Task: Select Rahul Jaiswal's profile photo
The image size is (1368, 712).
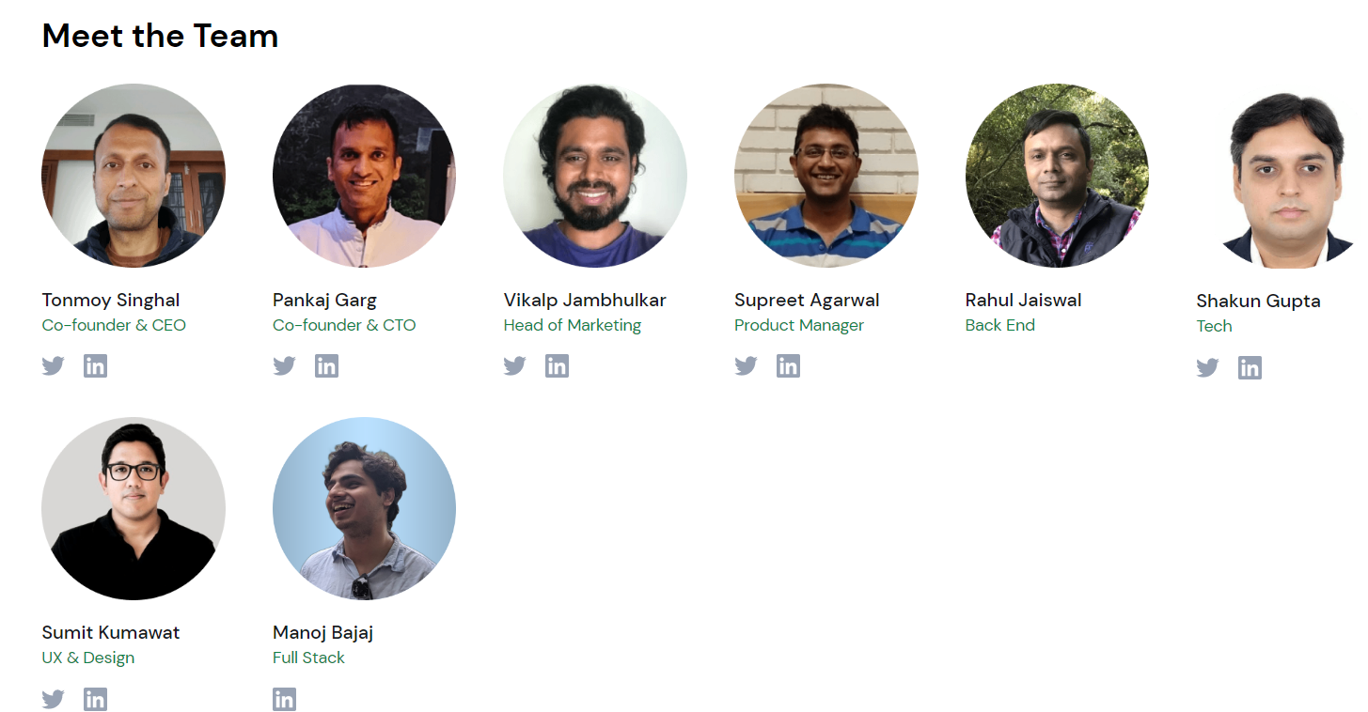Action: tap(1057, 176)
